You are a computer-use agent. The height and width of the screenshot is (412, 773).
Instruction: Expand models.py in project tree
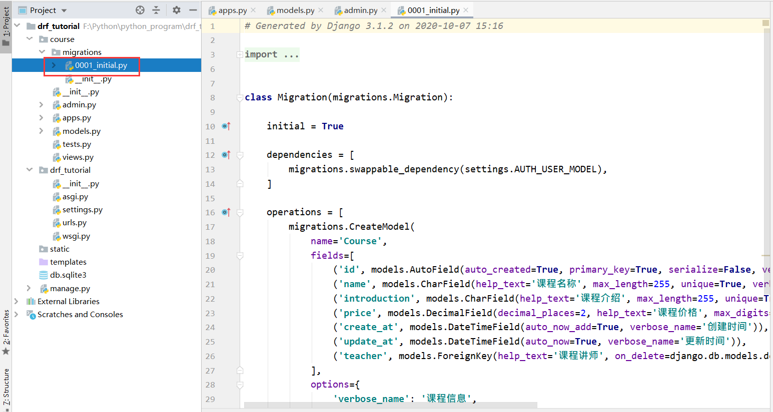tap(42, 130)
